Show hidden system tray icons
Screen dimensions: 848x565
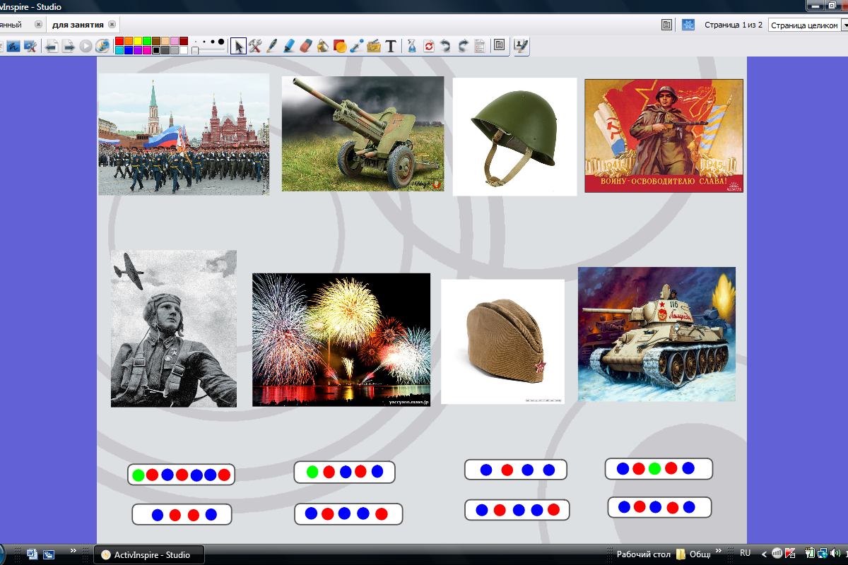pos(764,554)
